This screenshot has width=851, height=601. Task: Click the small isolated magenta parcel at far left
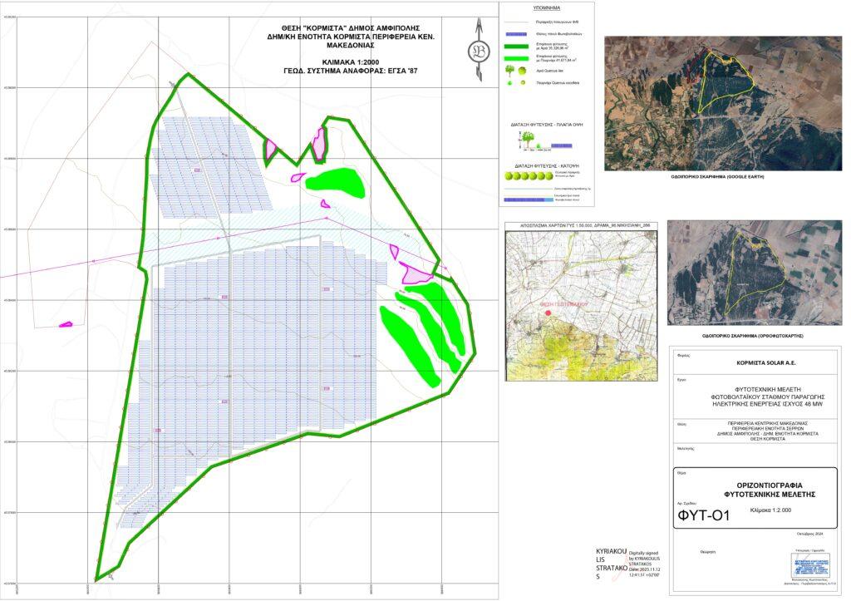click(x=64, y=324)
